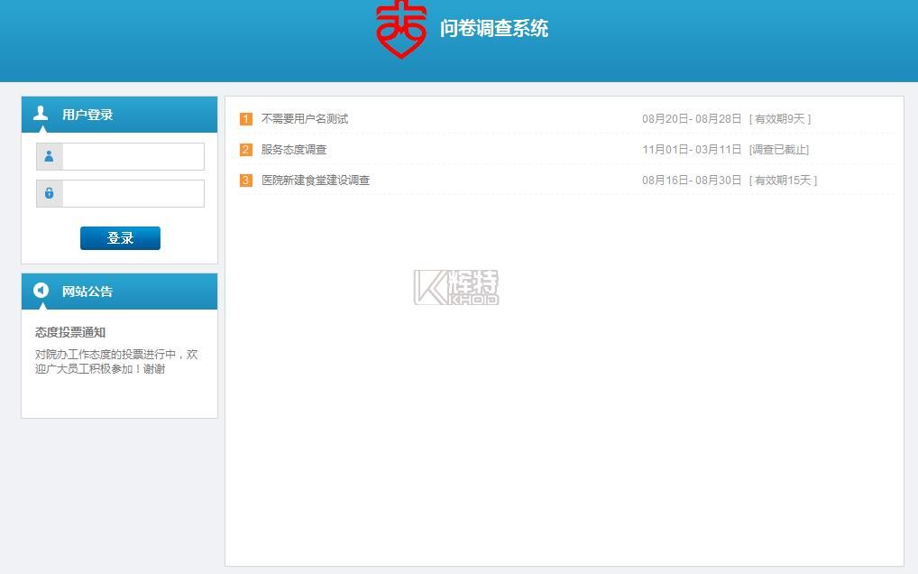Click the 网站公告 panel heading
This screenshot has width=918, height=574.
click(x=87, y=292)
